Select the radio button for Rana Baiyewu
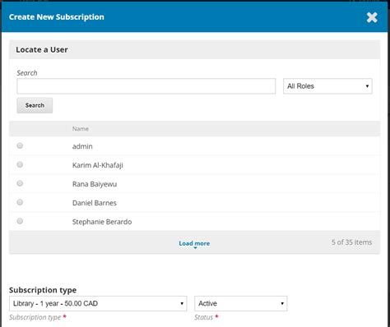This screenshot has height=327, width=390. coord(20,183)
